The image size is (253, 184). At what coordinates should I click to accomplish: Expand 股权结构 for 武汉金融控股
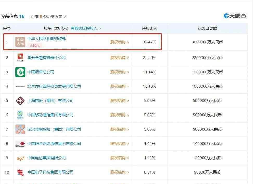(x=120, y=129)
